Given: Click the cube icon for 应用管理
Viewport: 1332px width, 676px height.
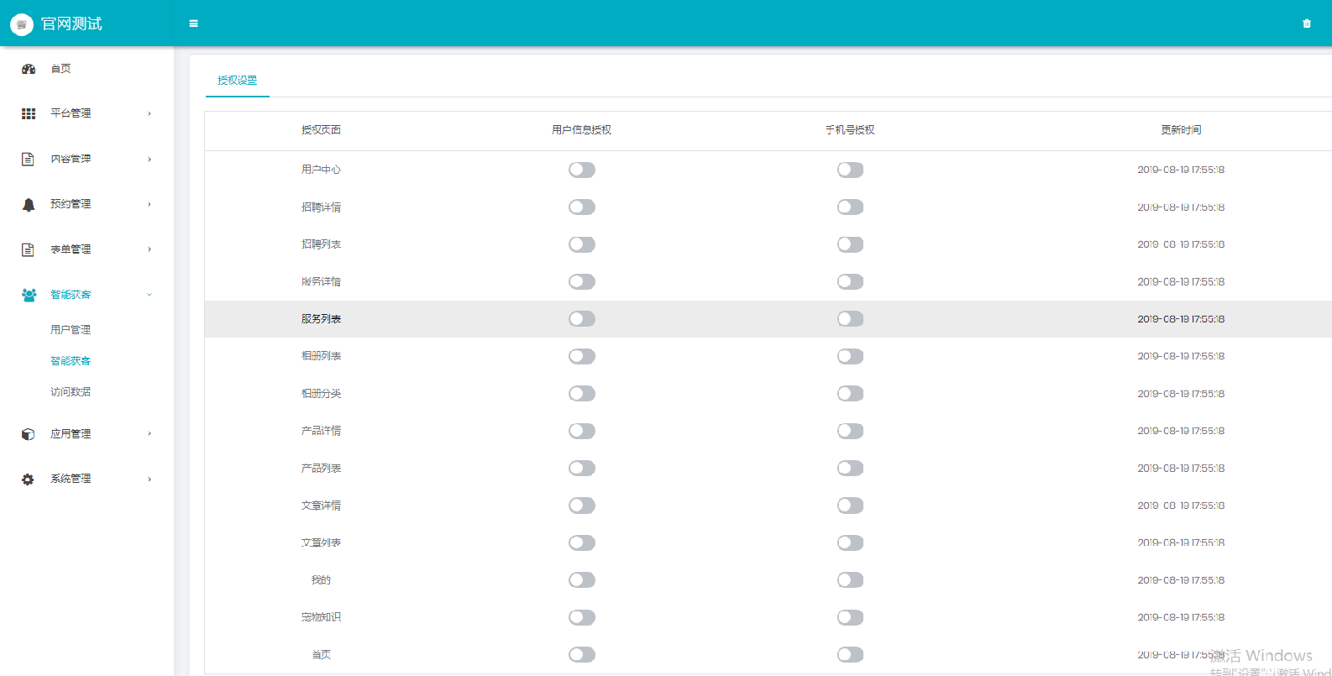Looking at the screenshot, I should click(28, 434).
